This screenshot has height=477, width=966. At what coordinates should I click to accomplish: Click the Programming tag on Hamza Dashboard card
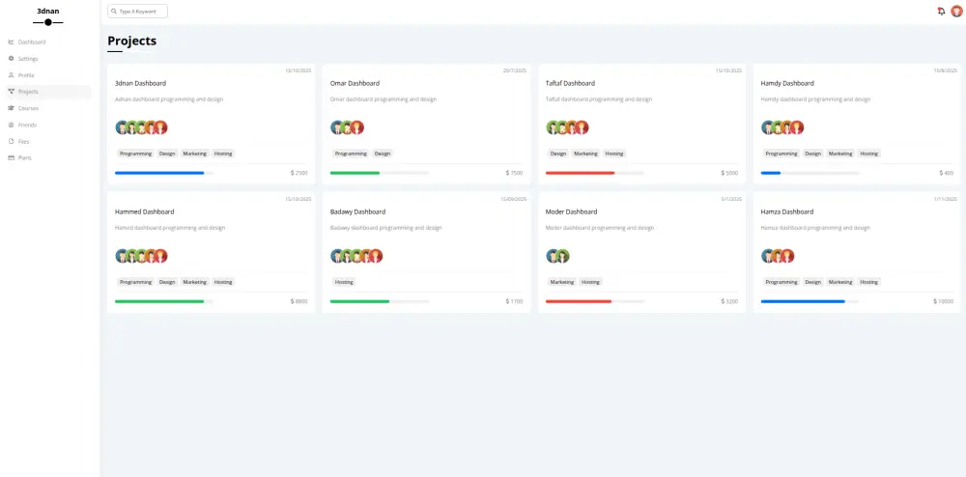[781, 282]
